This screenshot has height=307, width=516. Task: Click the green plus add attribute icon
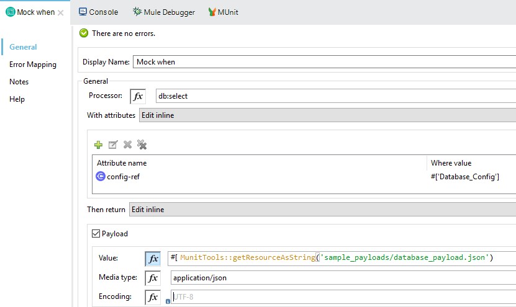[98, 145]
